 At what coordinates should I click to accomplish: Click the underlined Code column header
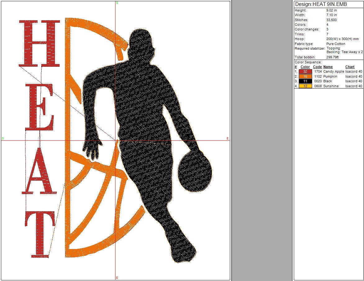tap(317, 67)
